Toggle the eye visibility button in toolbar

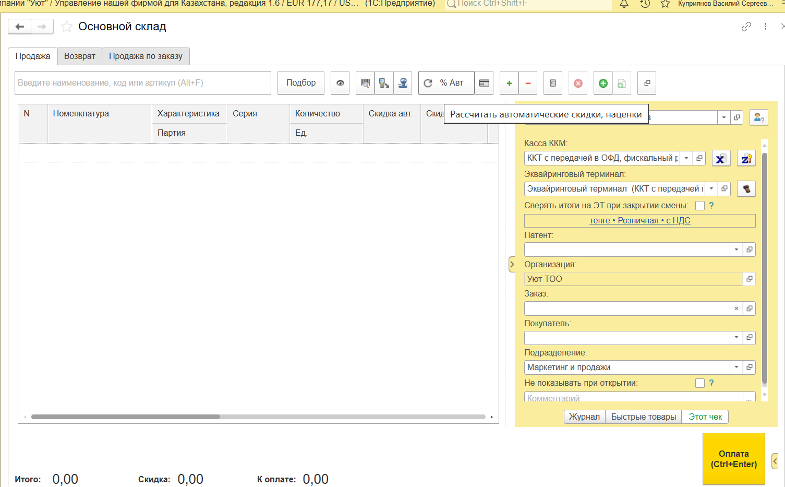[340, 83]
